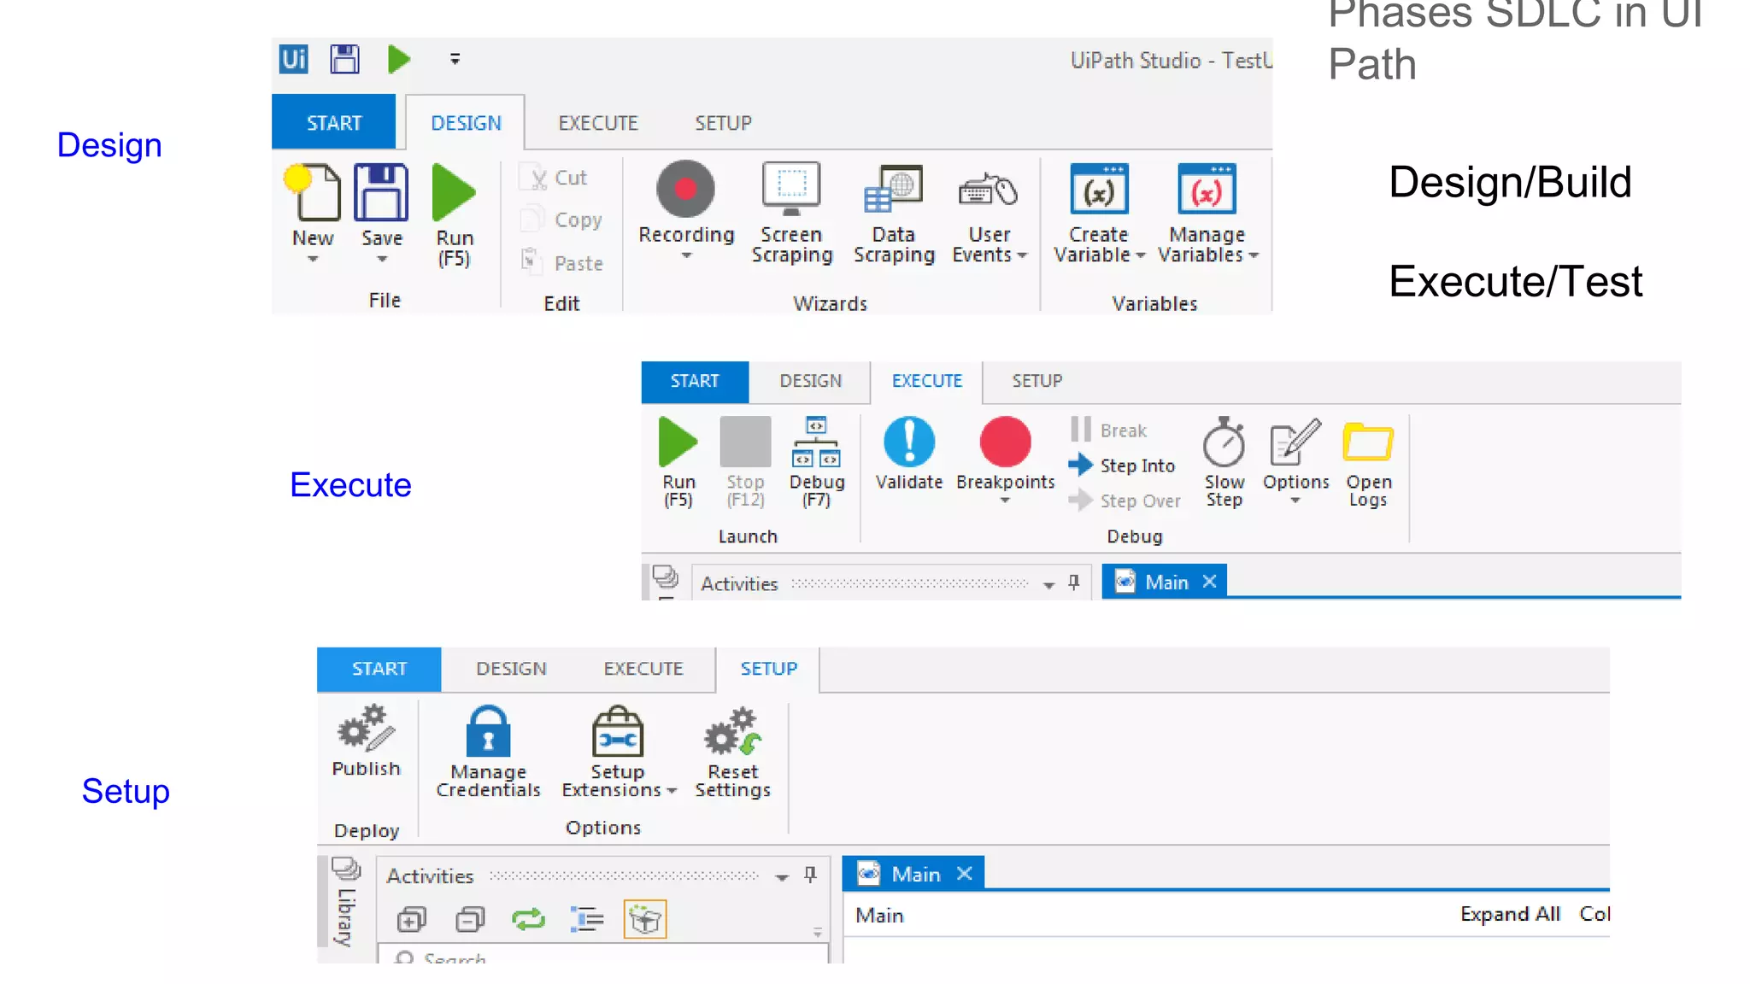
Task: Click the Step Into button
Action: click(x=1121, y=466)
